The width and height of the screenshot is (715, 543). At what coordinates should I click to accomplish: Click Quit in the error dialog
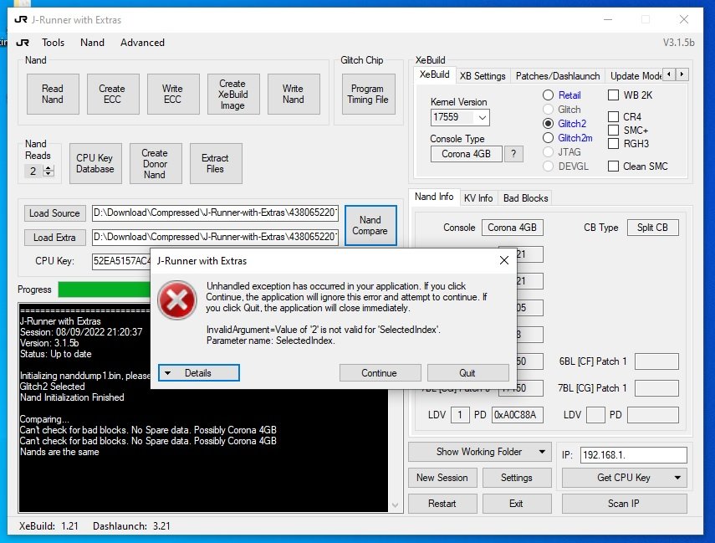point(467,373)
